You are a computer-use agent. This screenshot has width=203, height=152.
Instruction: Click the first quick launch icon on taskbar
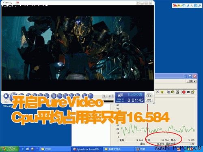(x=23, y=149)
